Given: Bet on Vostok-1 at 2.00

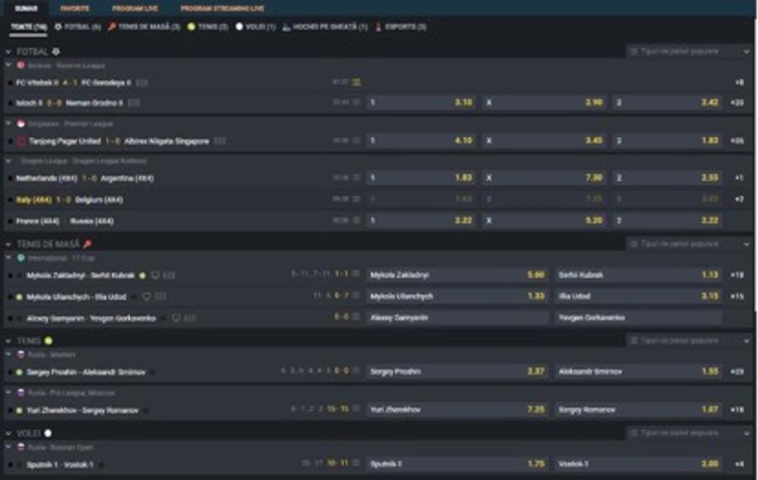Looking at the screenshot, I should pos(638,463).
